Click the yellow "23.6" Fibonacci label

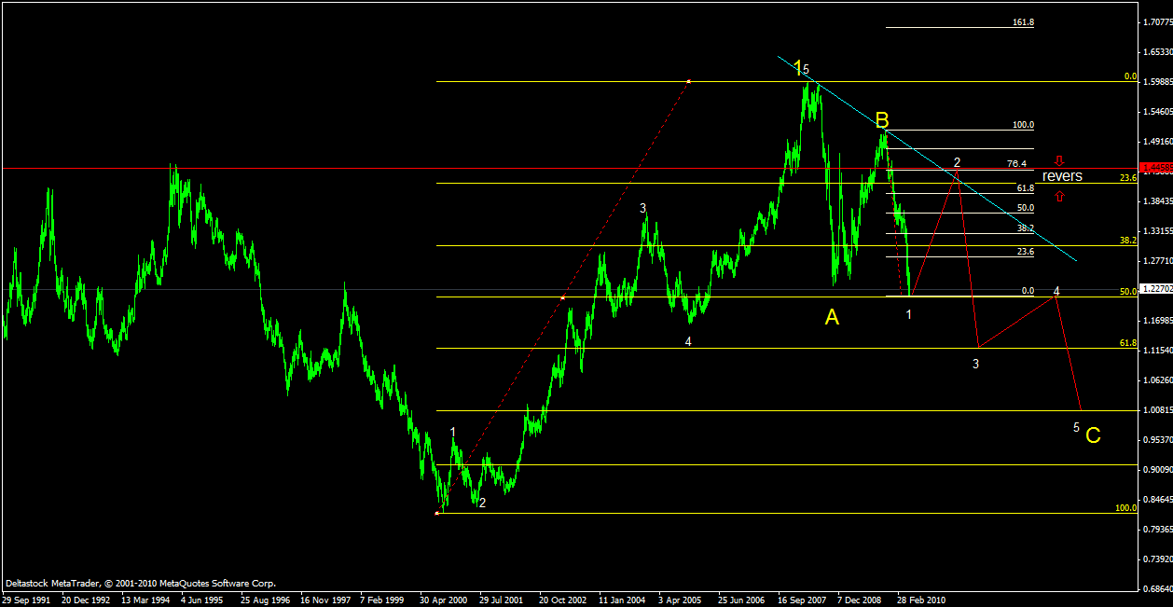[1128, 177]
